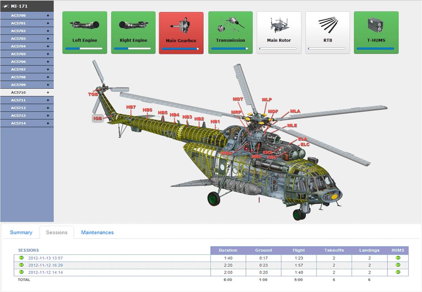Click the MDT sensor label near rotor
Viewport: 422px width, 292px height.
pyautogui.click(x=238, y=99)
